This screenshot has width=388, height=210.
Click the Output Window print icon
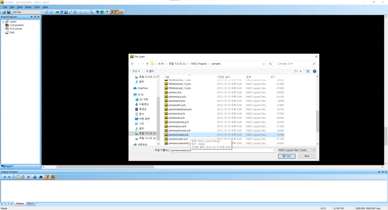pyautogui.click(x=35, y=177)
